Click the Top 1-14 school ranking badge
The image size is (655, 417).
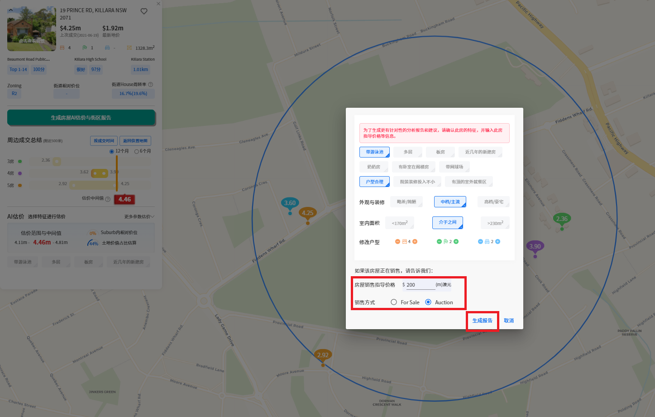(18, 70)
